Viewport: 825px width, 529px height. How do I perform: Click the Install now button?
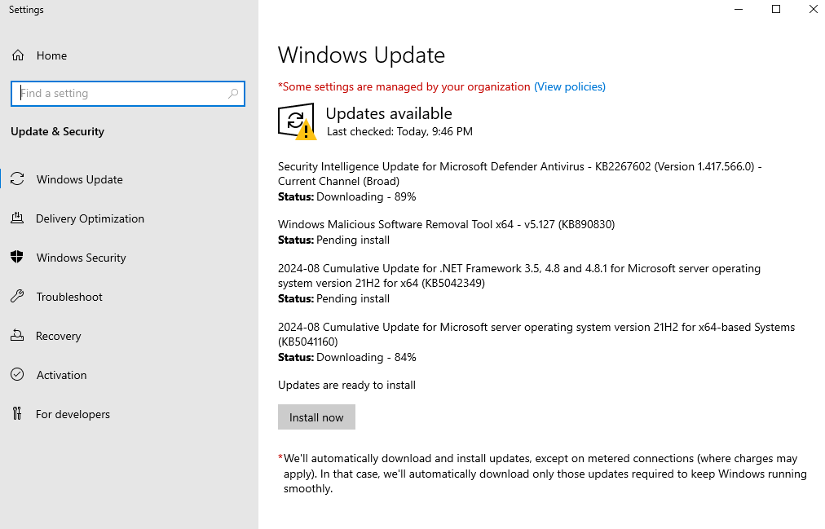coord(316,417)
